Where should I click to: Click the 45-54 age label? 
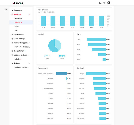click(79, 45)
